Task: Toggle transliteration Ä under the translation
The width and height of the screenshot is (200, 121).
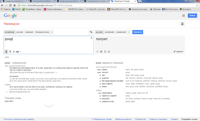Action: click(x=105, y=52)
